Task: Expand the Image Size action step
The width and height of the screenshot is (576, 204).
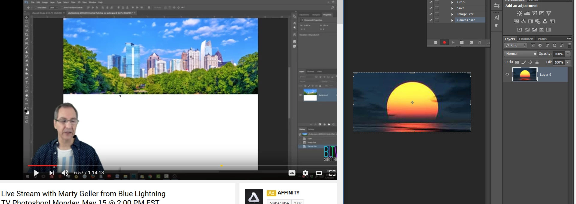Action: [x=452, y=14]
